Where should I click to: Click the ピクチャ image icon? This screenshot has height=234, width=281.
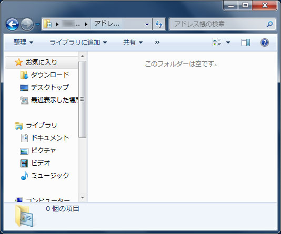[x=24, y=151]
